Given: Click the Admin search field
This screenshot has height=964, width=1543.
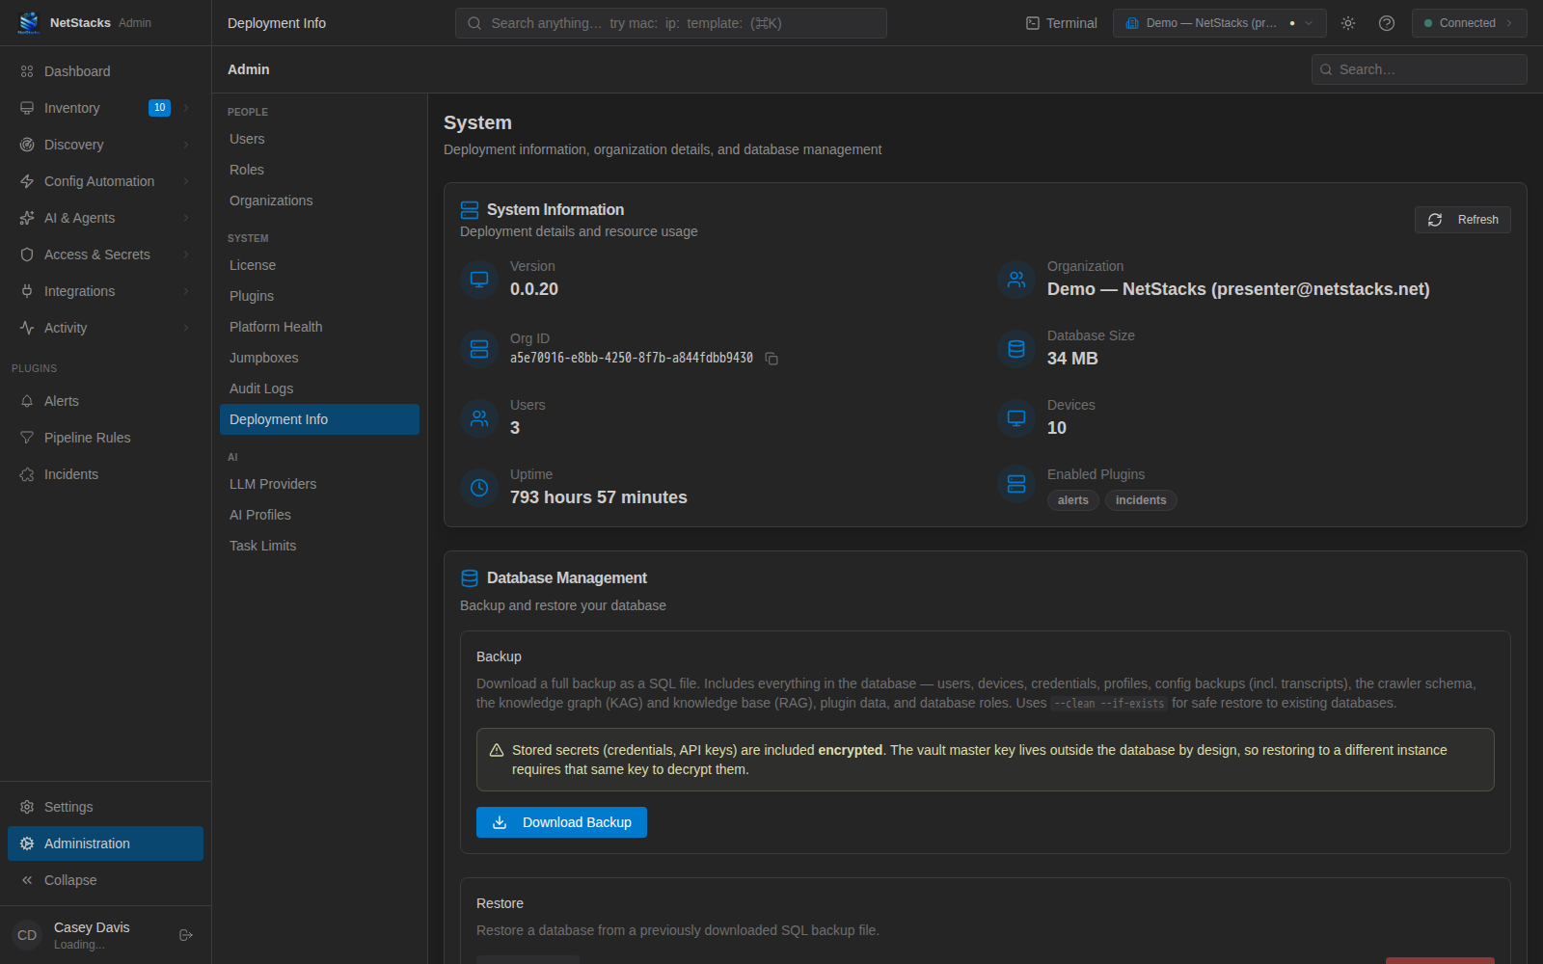Looking at the screenshot, I should pyautogui.click(x=1419, y=69).
